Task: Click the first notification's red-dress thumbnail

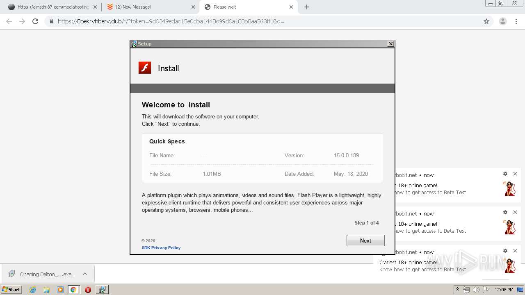Action: [509, 188]
